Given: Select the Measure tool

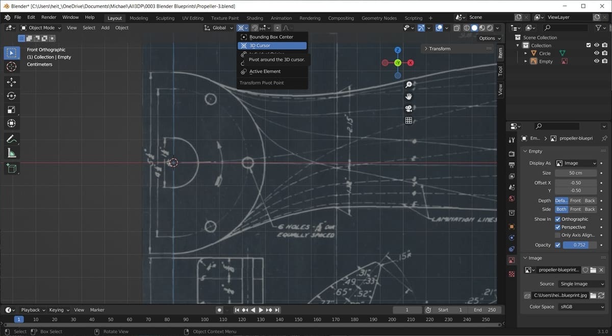Looking at the screenshot, I should click(x=12, y=153).
